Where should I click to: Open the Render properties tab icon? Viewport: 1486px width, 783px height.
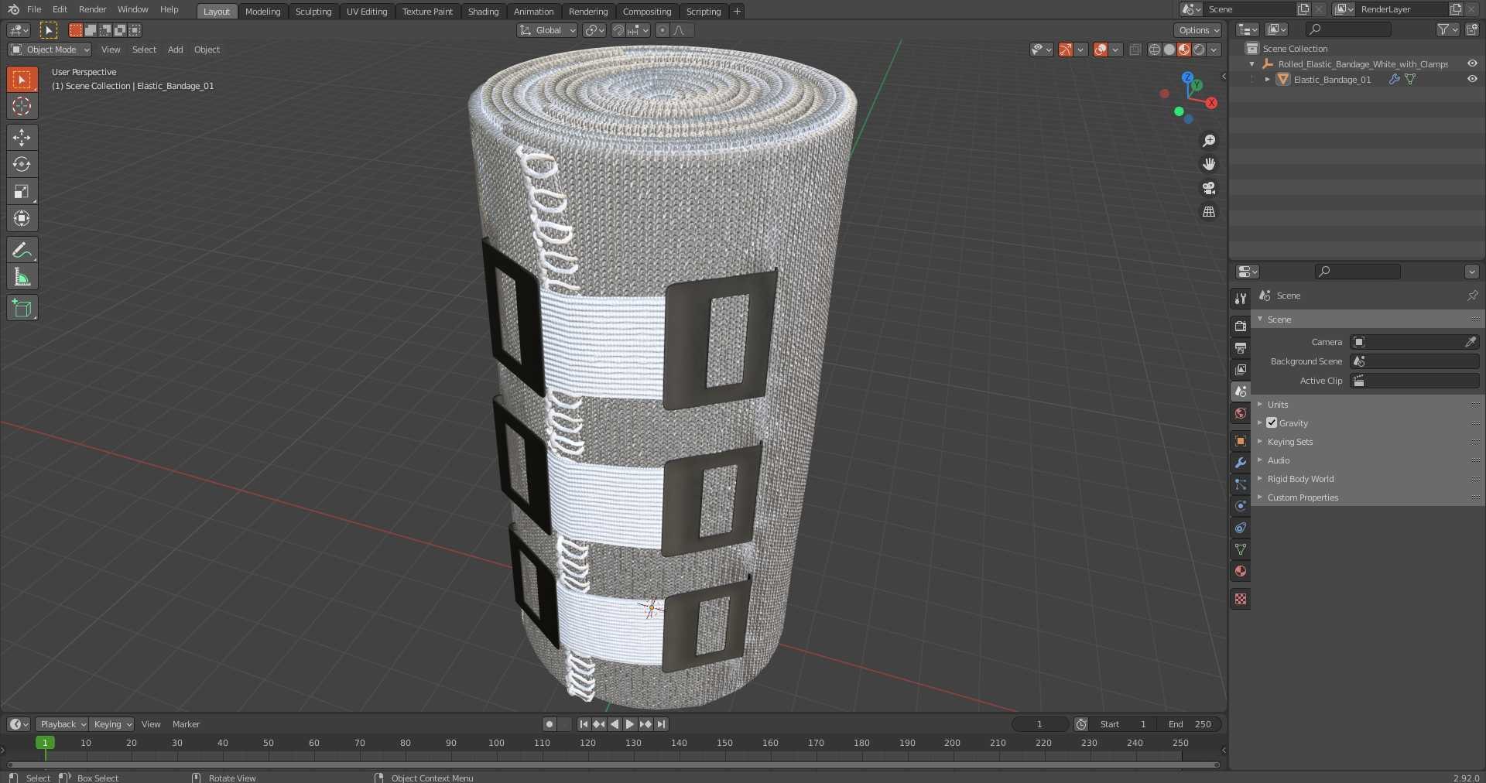tap(1241, 327)
